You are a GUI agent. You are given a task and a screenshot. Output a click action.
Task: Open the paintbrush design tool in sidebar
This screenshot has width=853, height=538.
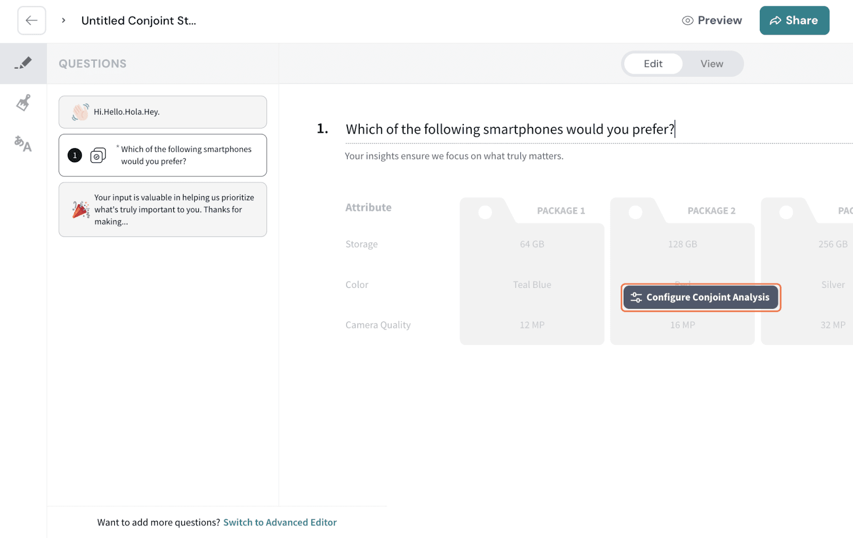tap(23, 102)
